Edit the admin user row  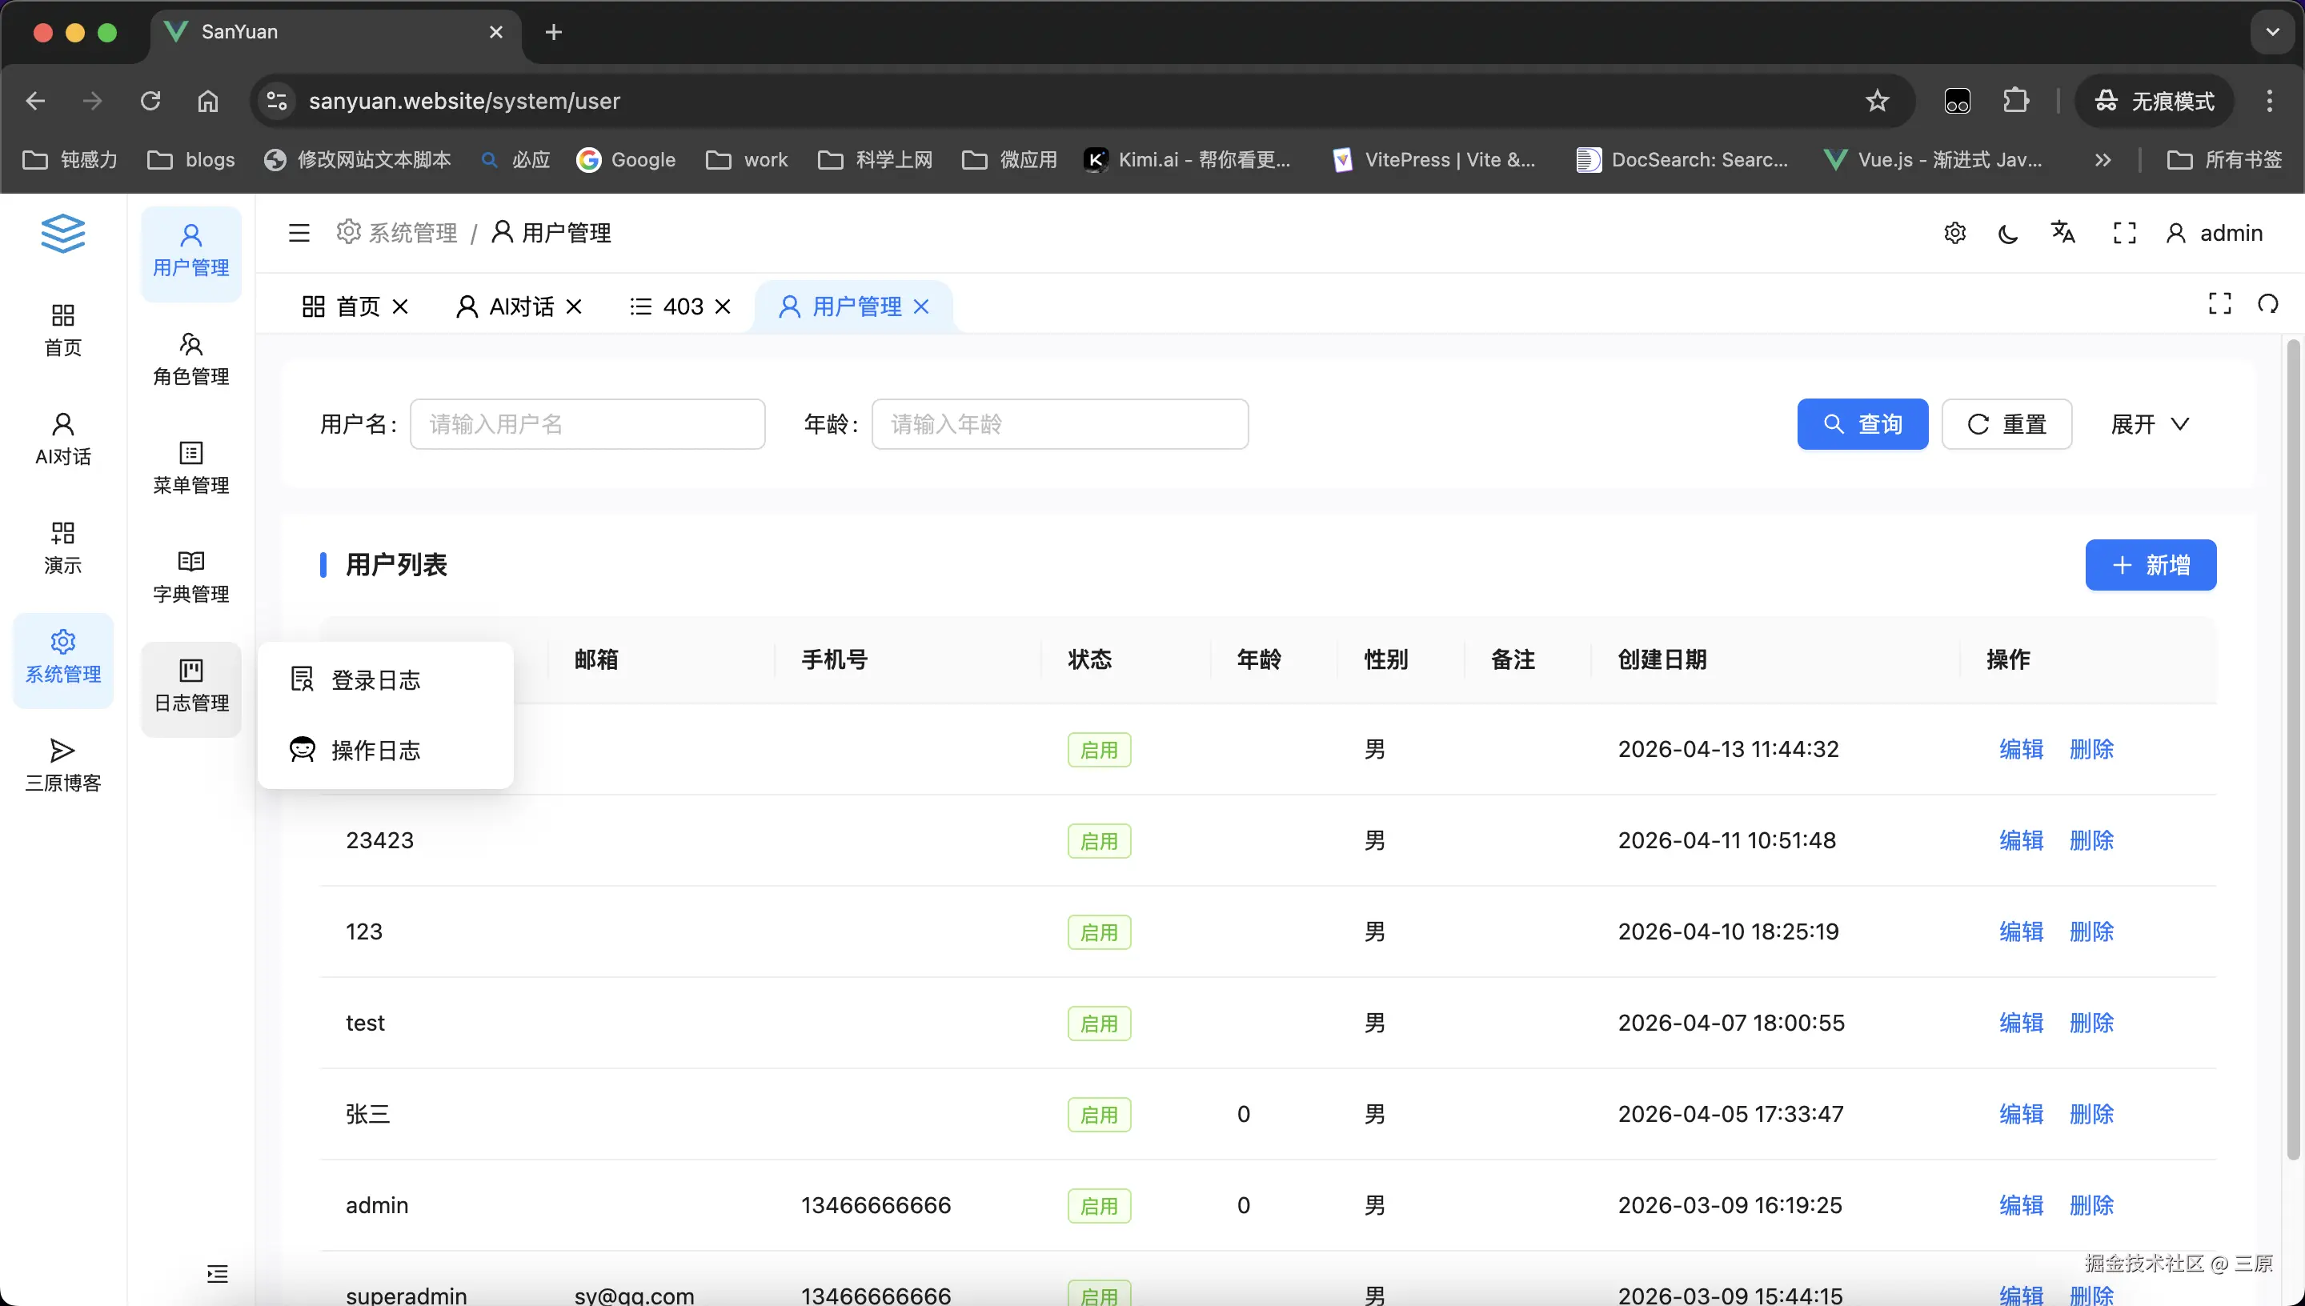coord(2020,1204)
